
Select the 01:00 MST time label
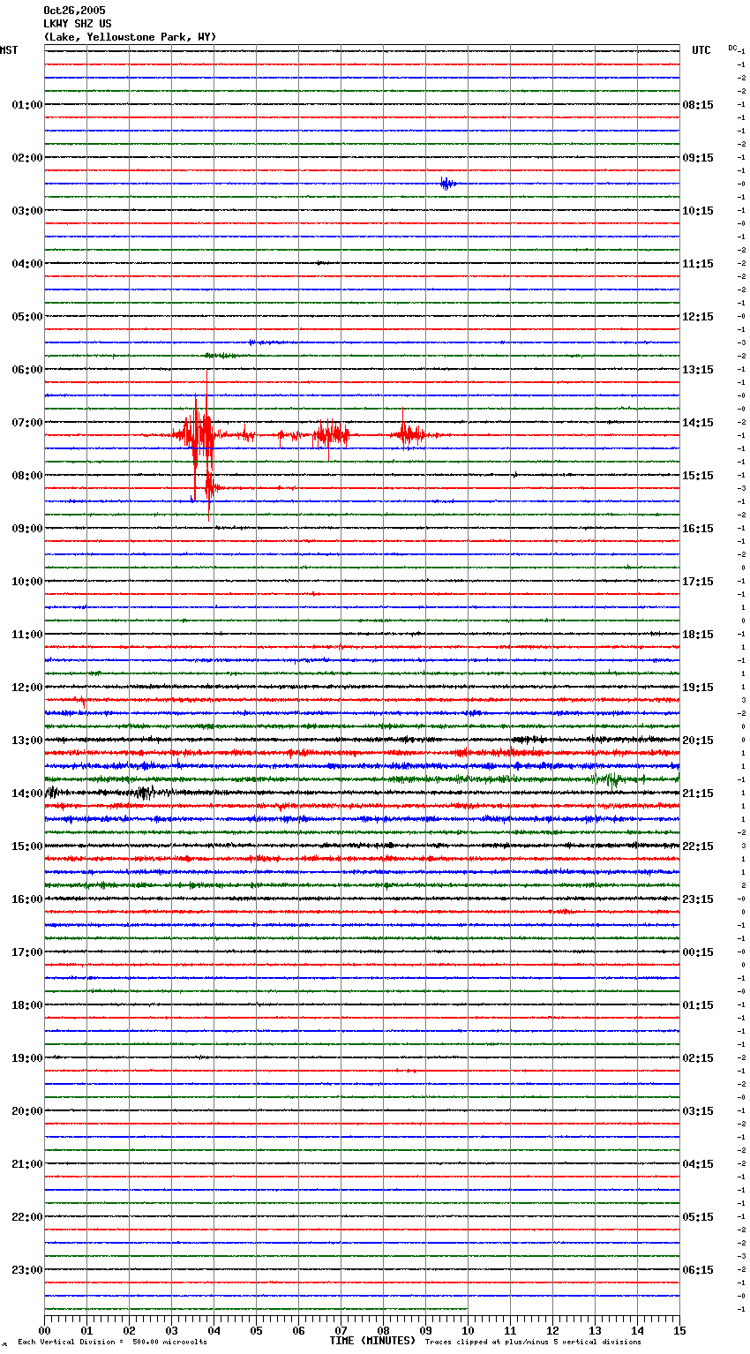point(26,105)
